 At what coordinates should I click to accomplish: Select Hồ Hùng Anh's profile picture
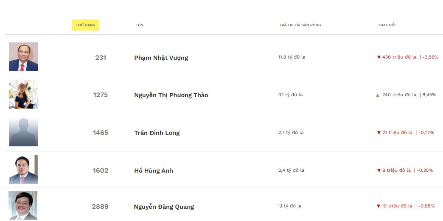pyautogui.click(x=23, y=170)
